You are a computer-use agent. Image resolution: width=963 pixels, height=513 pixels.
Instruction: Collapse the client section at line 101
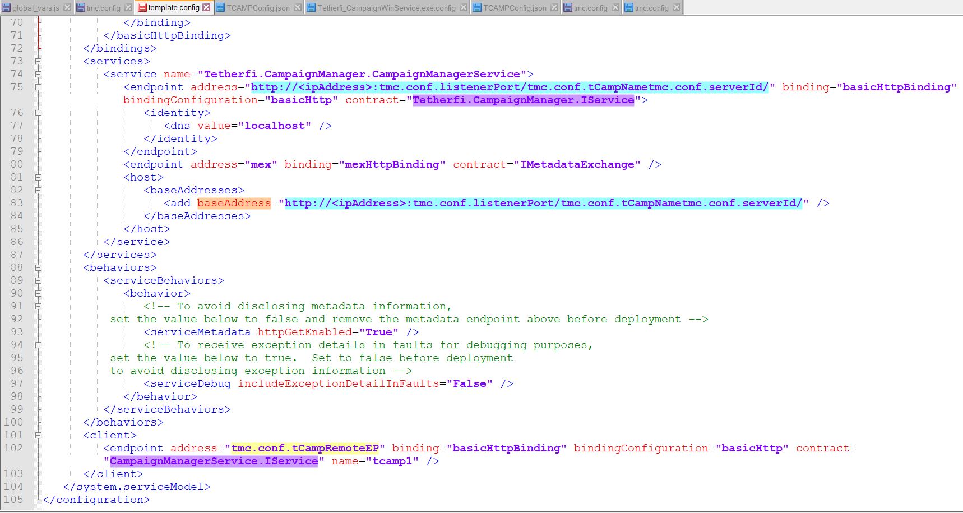(38, 435)
